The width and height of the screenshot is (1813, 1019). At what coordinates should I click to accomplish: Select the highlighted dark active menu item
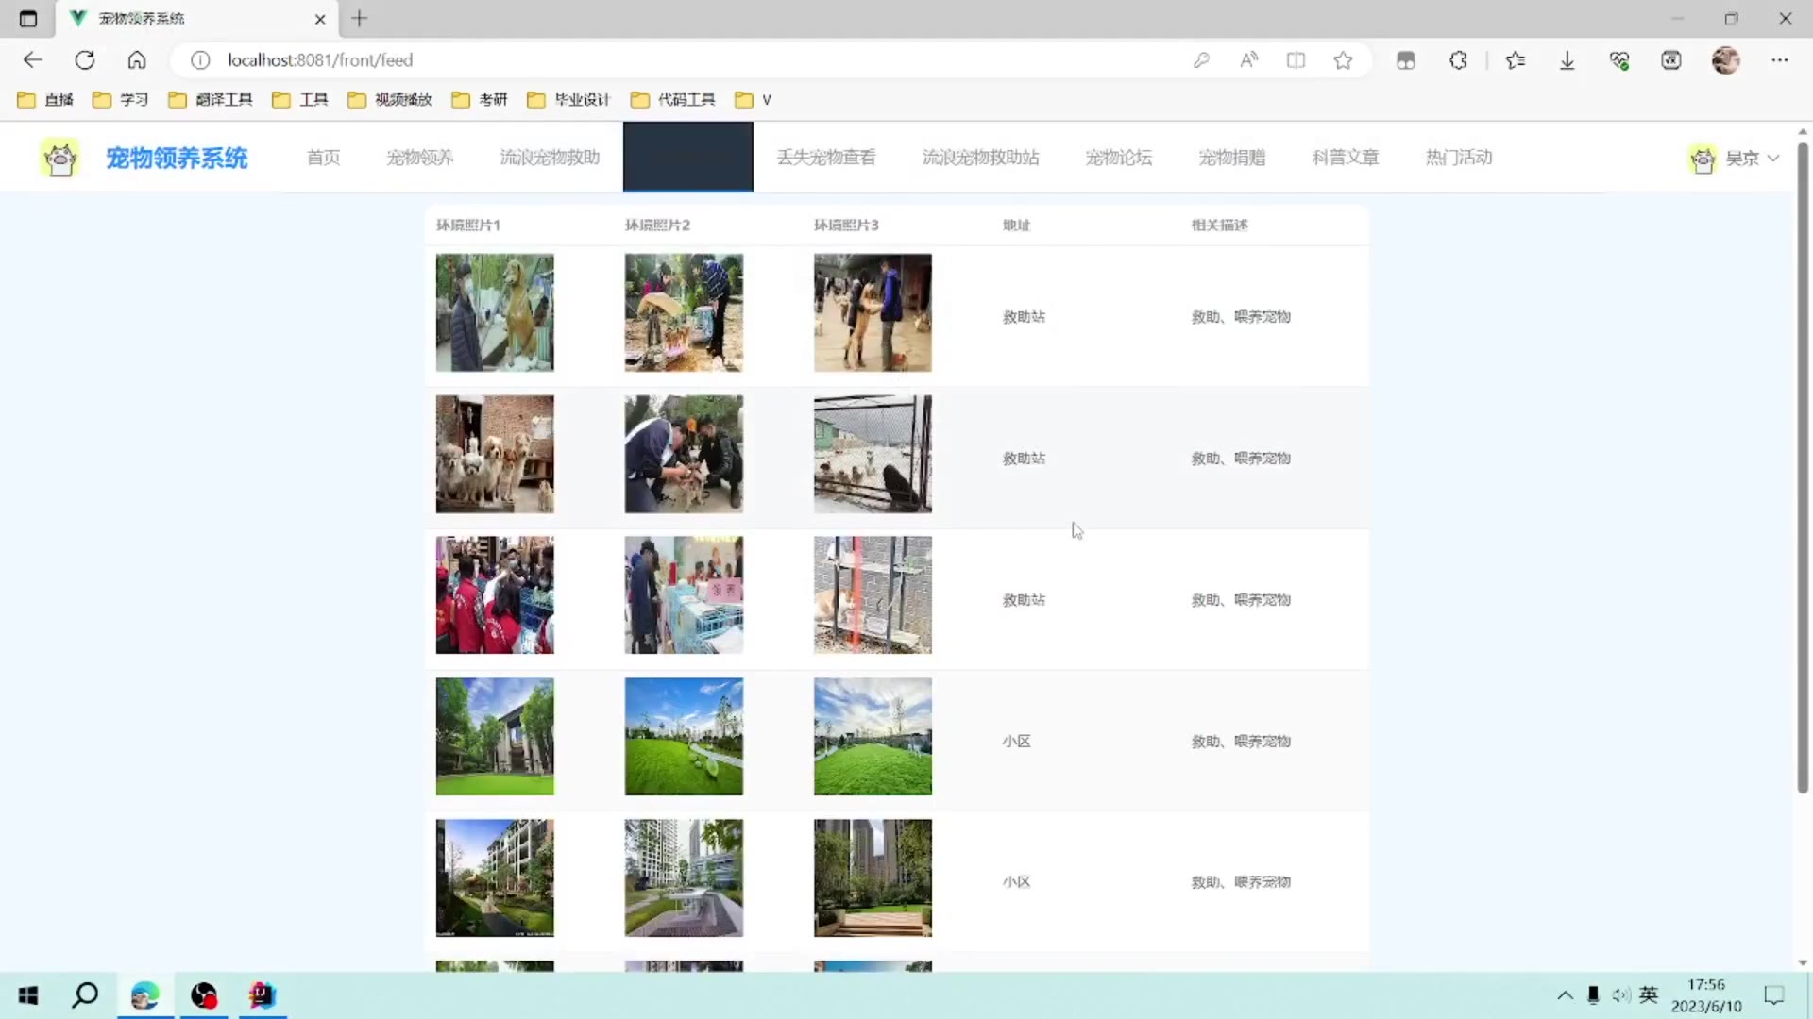pyautogui.click(x=687, y=158)
